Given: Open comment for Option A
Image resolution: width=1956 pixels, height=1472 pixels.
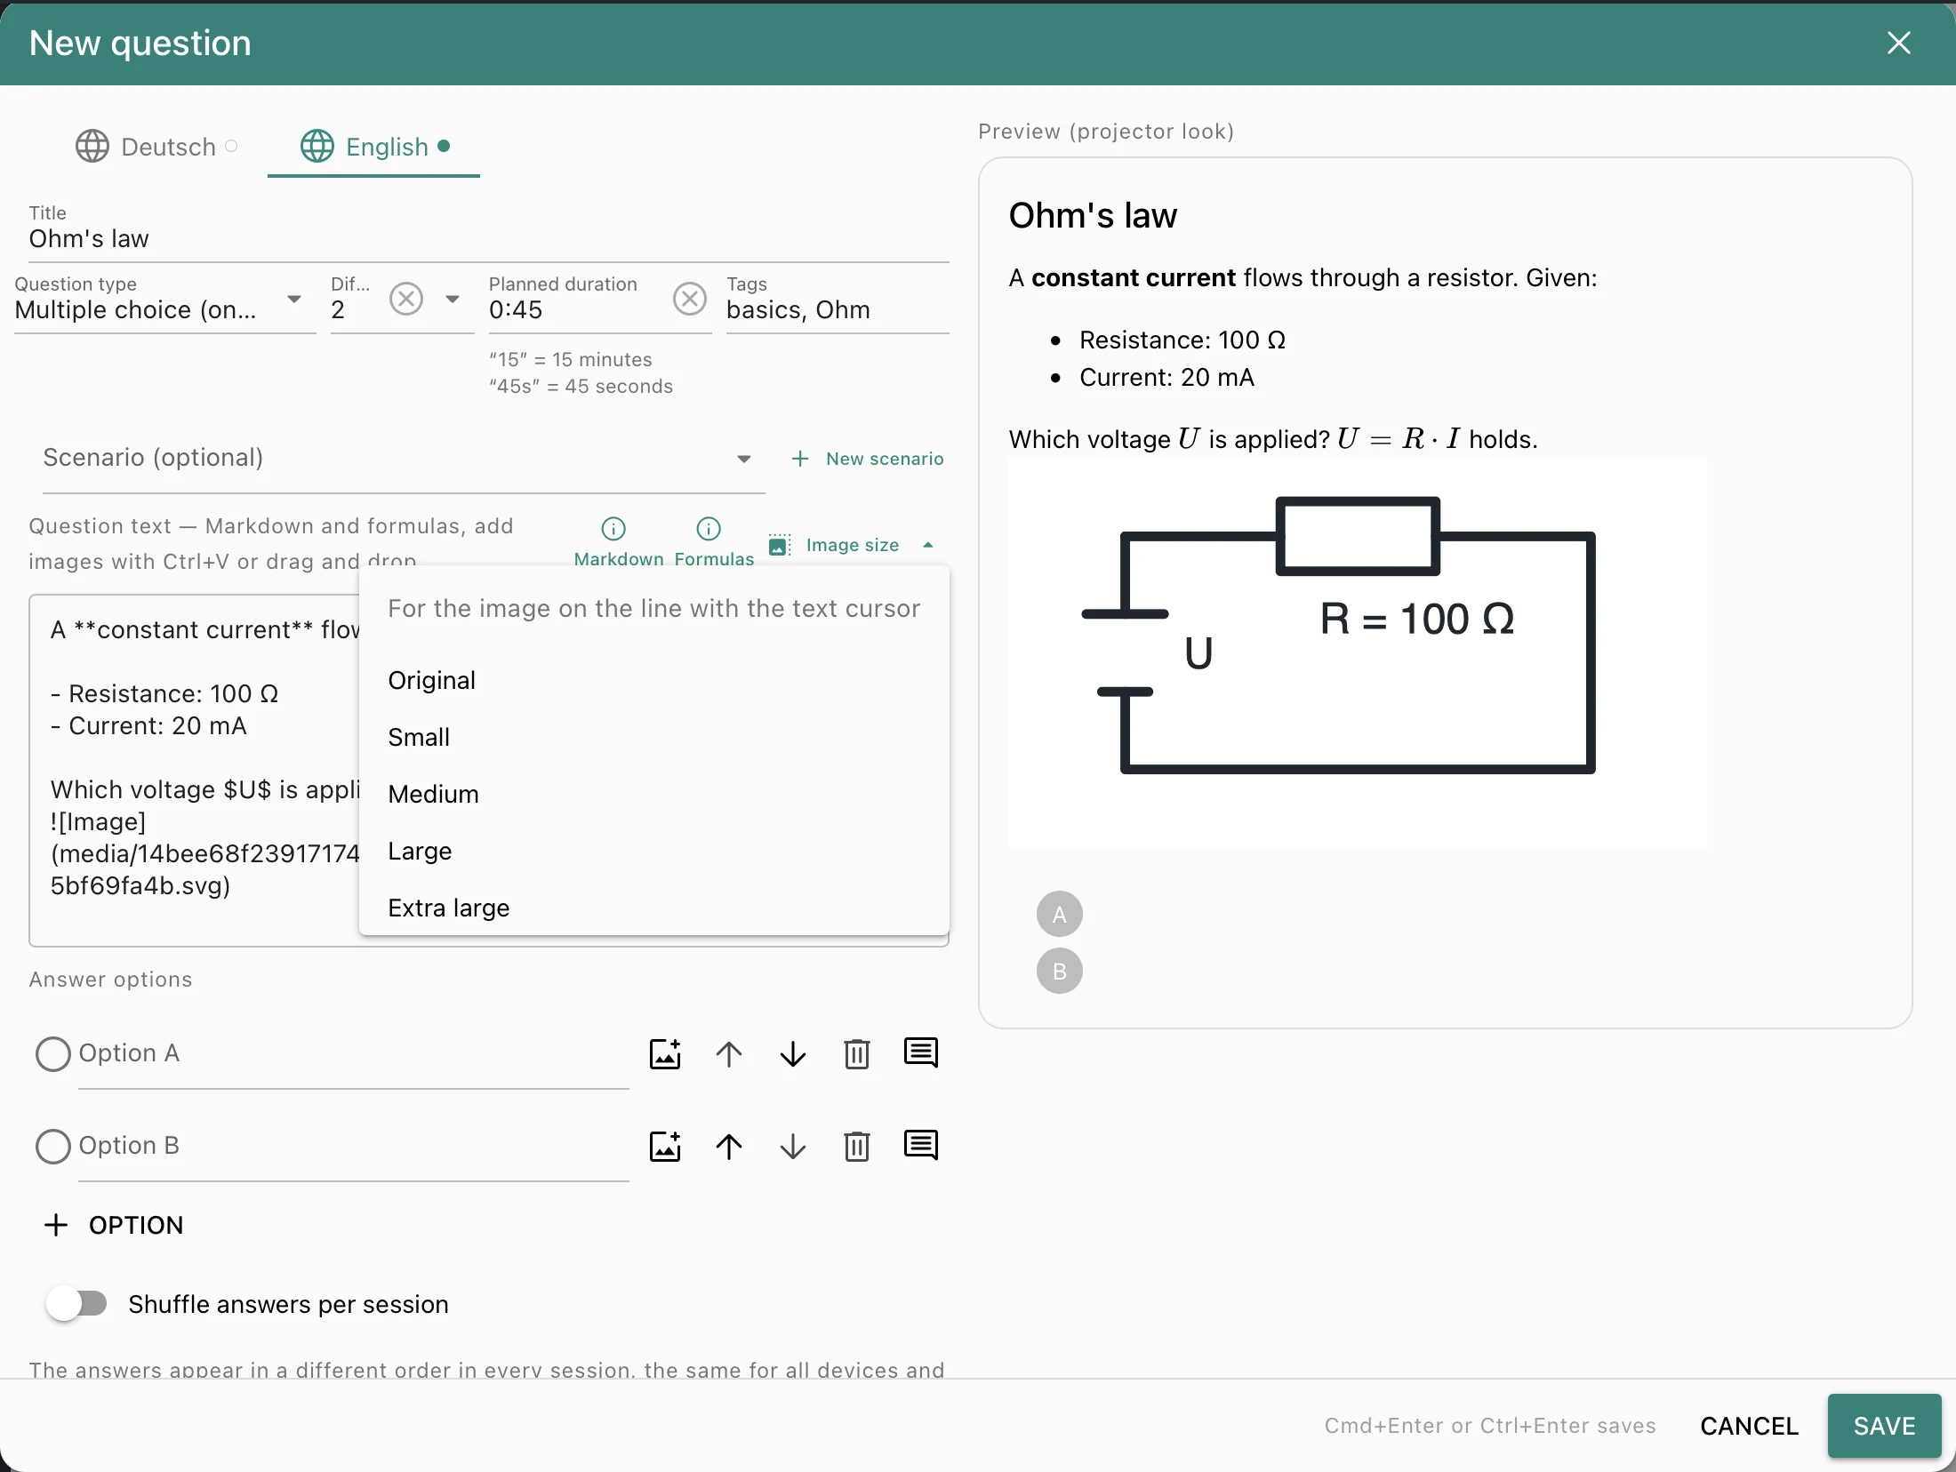Looking at the screenshot, I should [x=921, y=1052].
